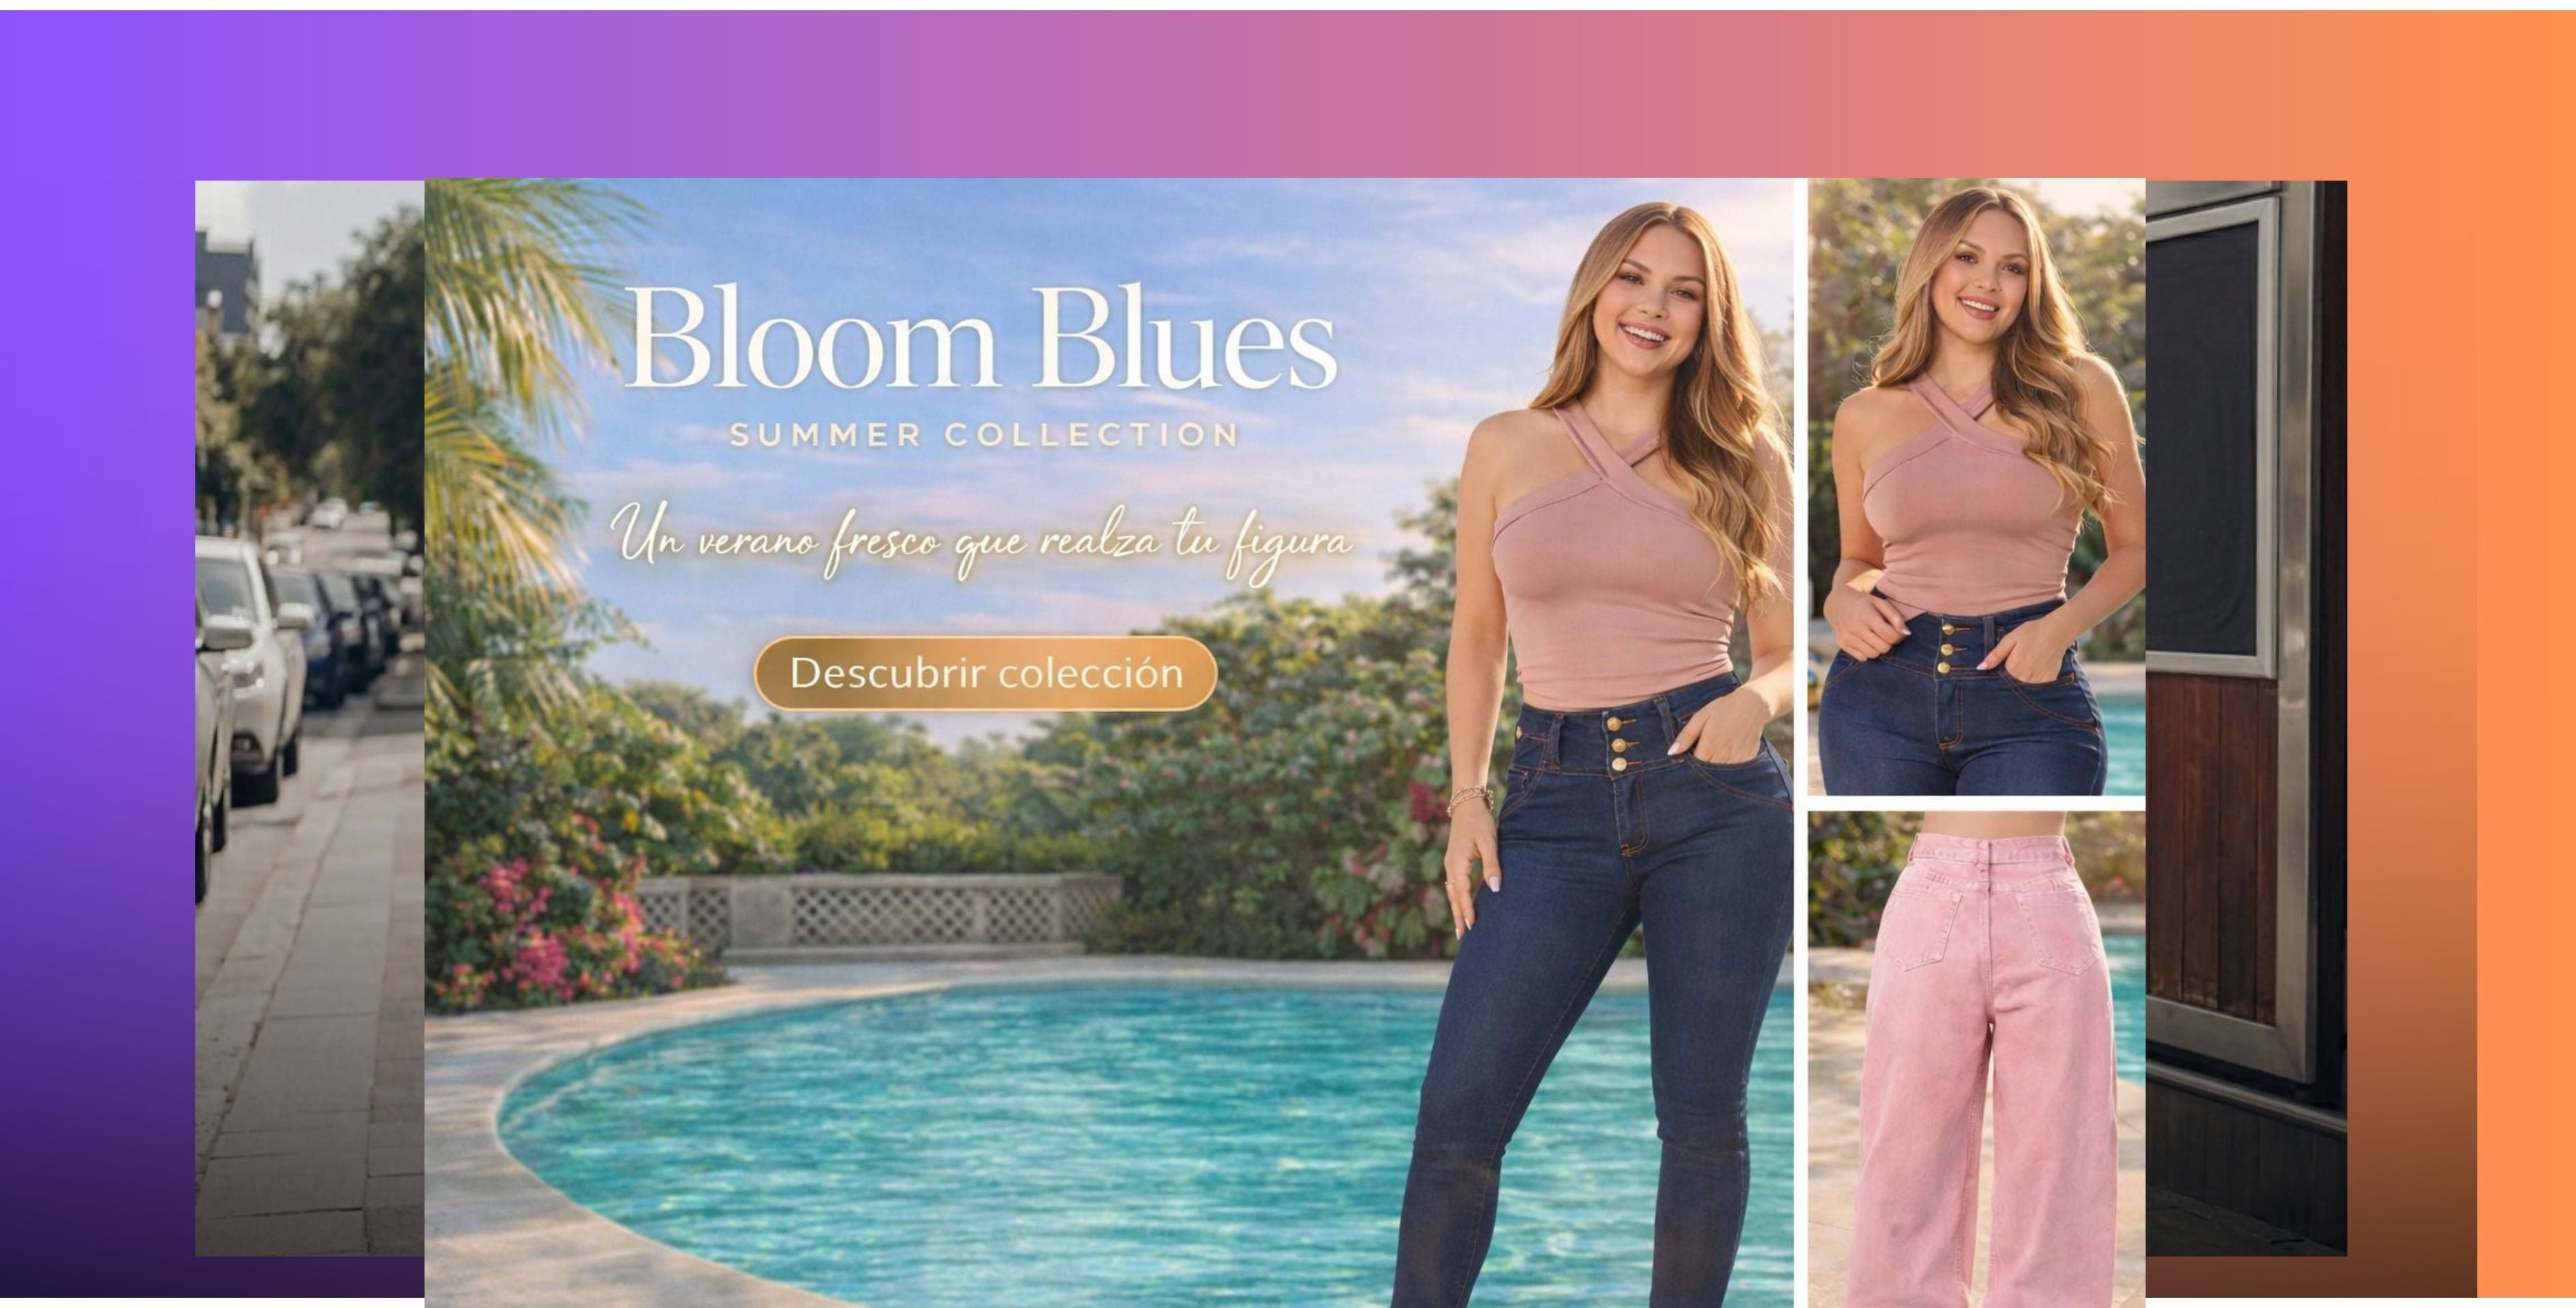This screenshot has width=2576, height=1308.
Task: Select the wooden door photo on the right
Action: pyautogui.click(x=2245, y=717)
